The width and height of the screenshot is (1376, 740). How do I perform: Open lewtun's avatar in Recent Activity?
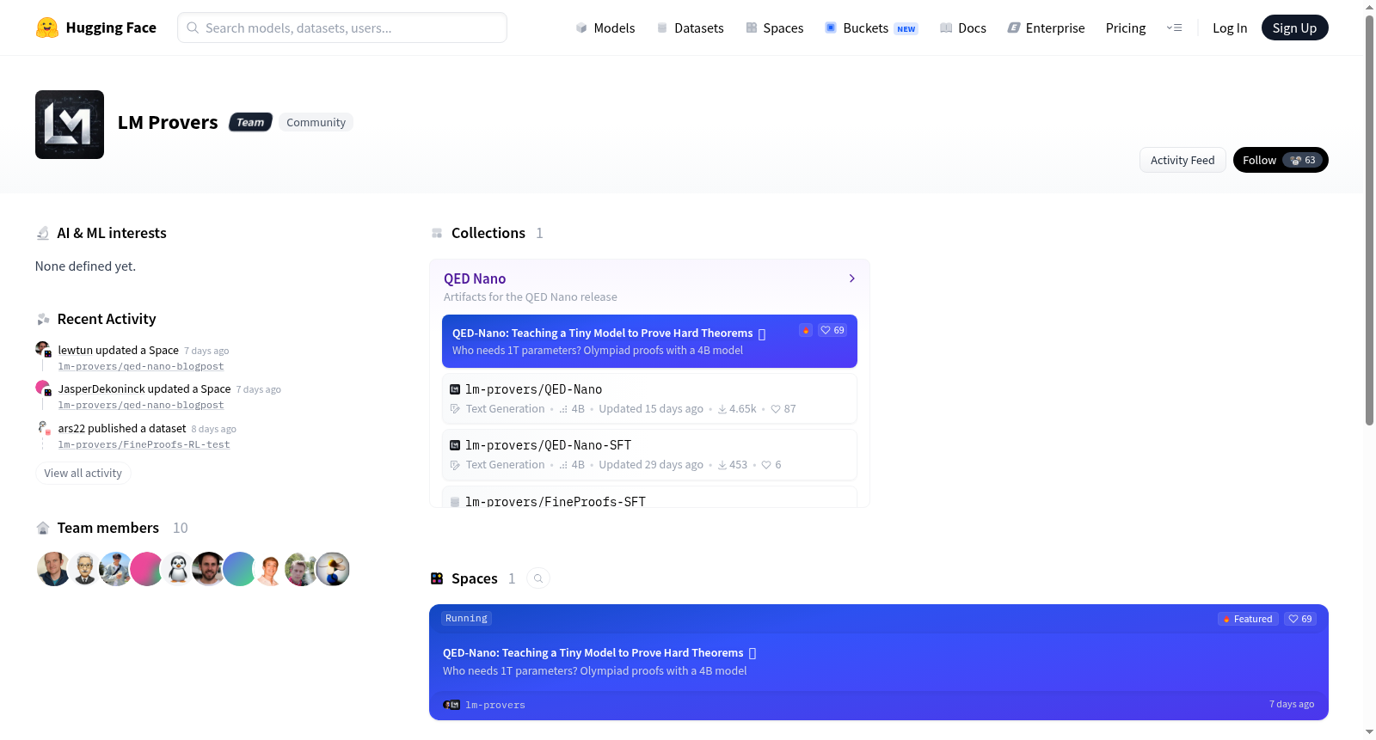43,349
